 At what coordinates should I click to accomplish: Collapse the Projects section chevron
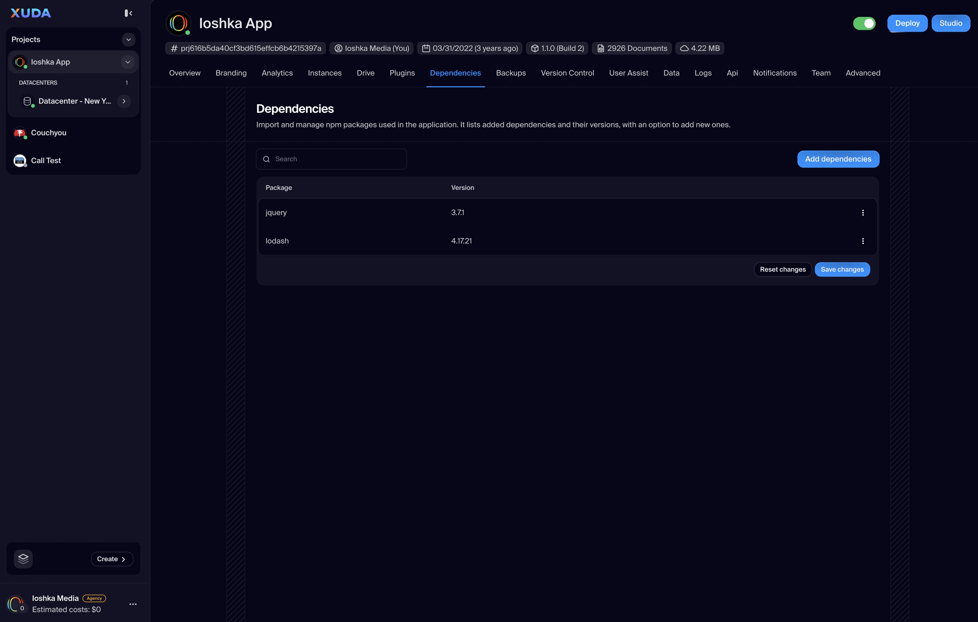coord(128,39)
